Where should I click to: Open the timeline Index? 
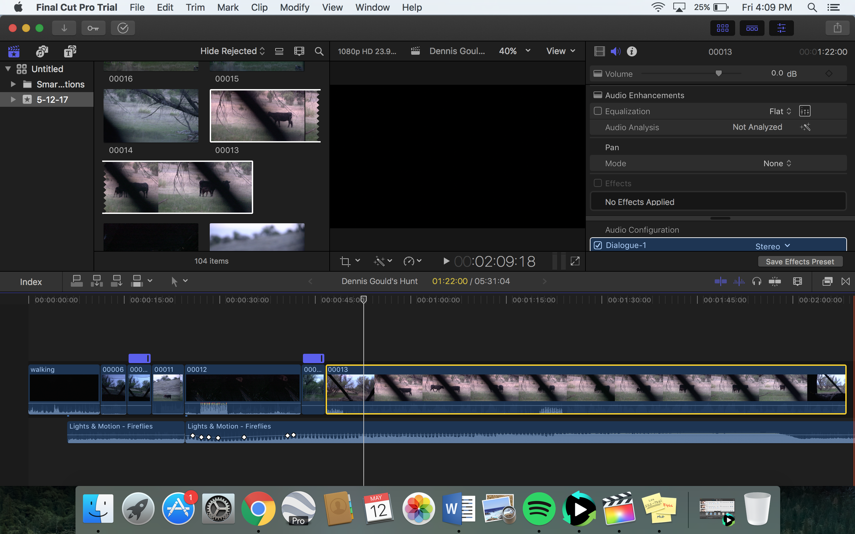[x=31, y=282]
